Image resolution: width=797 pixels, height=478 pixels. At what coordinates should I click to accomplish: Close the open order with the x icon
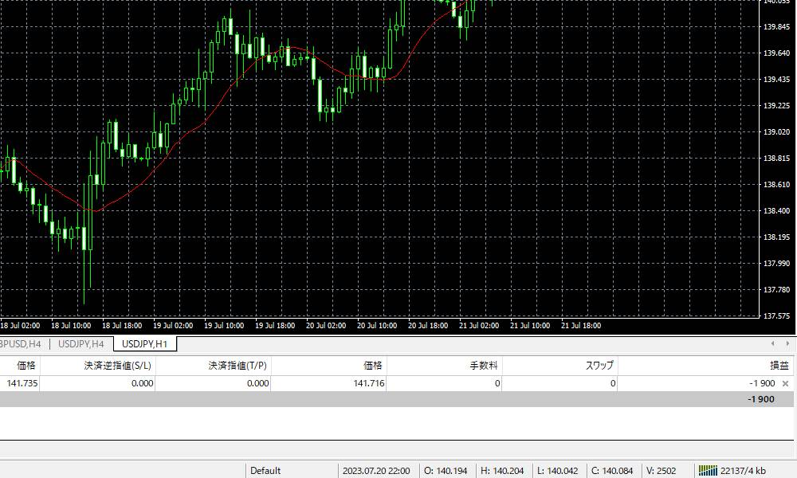tap(785, 383)
